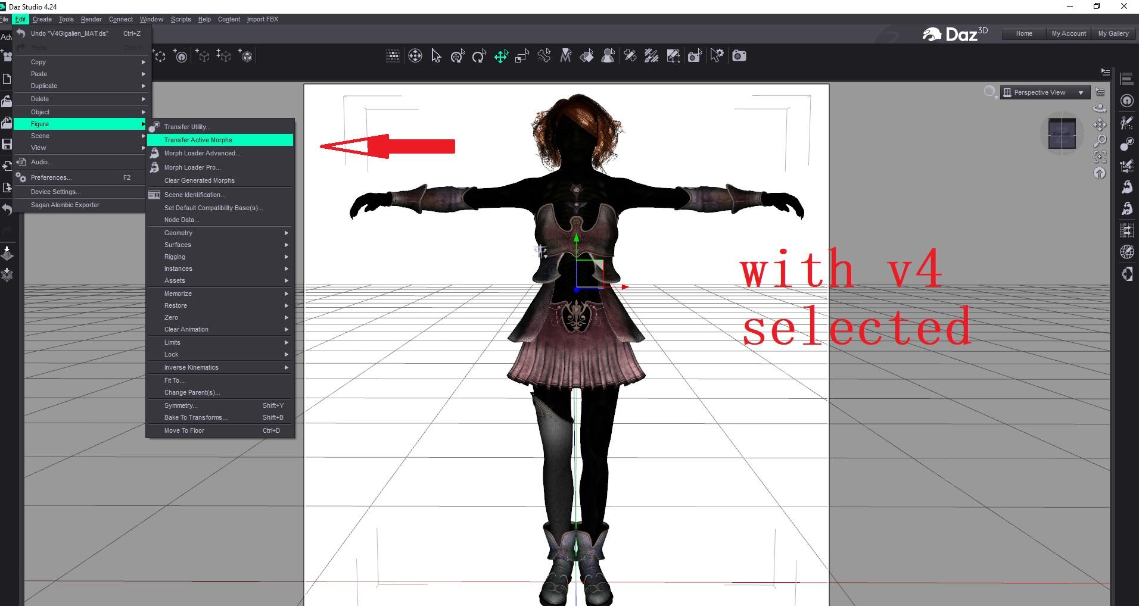Select the ActivePose bone tool
Screen dimensions: 1139x606
(x=544, y=56)
